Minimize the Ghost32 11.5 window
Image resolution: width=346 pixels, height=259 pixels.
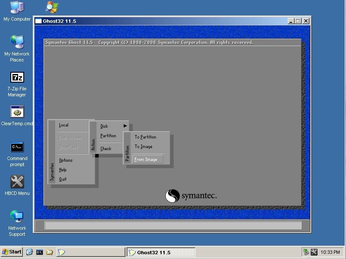[x=291, y=21]
